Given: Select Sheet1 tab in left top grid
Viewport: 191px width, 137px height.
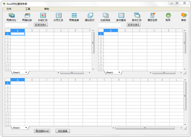Looking at the screenshot, I should coord(17,73).
